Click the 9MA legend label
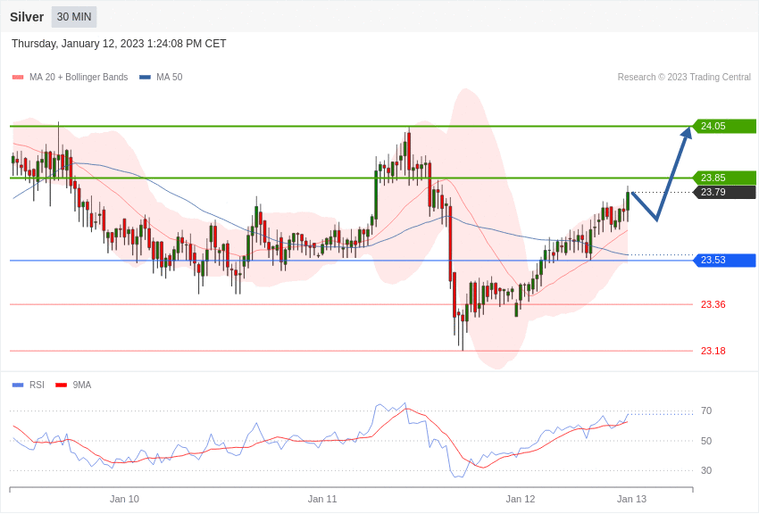The width and height of the screenshot is (759, 514). [82, 385]
